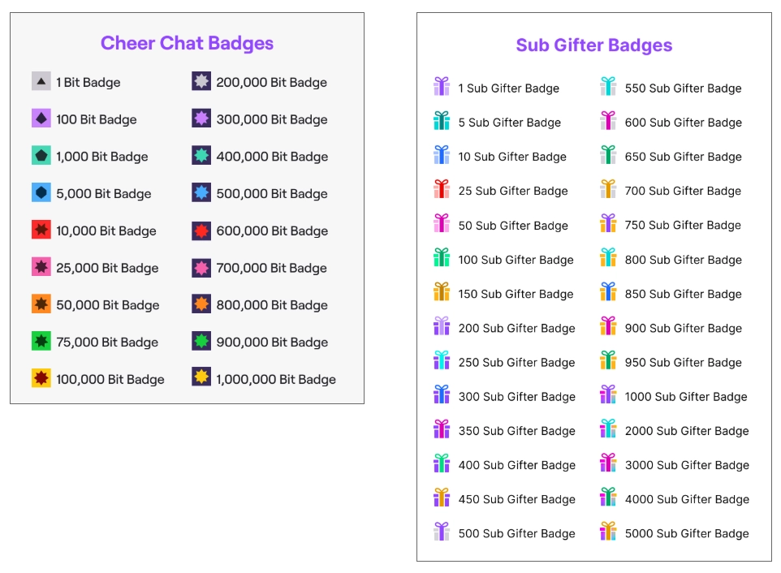Click the 1,000,000 Bit Badge star icon
The image size is (781, 573).
point(201,378)
